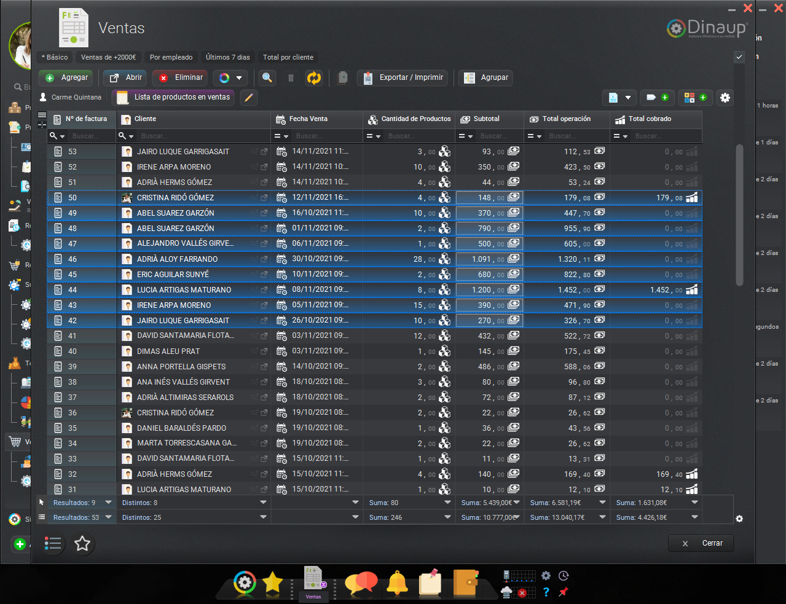Click the star favorites outline icon
This screenshot has width=786, height=604.
coord(82,543)
